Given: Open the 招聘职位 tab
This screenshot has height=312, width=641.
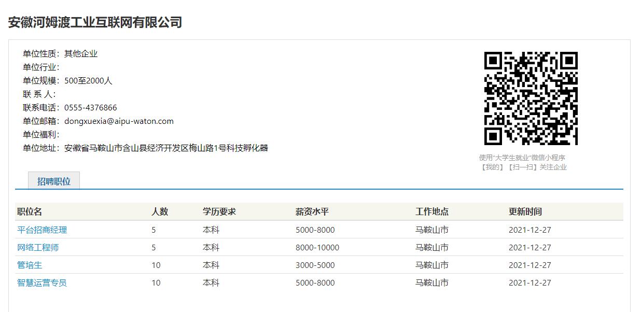Looking at the screenshot, I should 54,181.
